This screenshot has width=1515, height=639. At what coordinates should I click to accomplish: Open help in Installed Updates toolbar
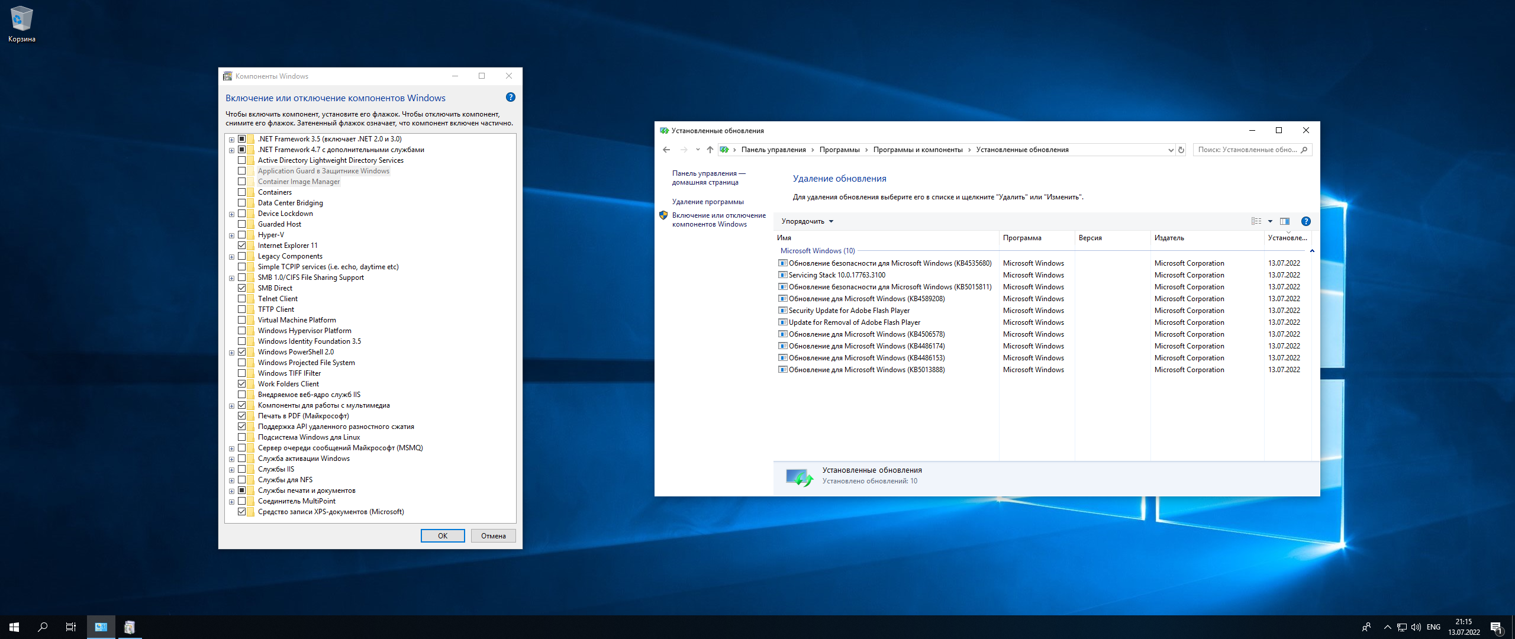1306,221
